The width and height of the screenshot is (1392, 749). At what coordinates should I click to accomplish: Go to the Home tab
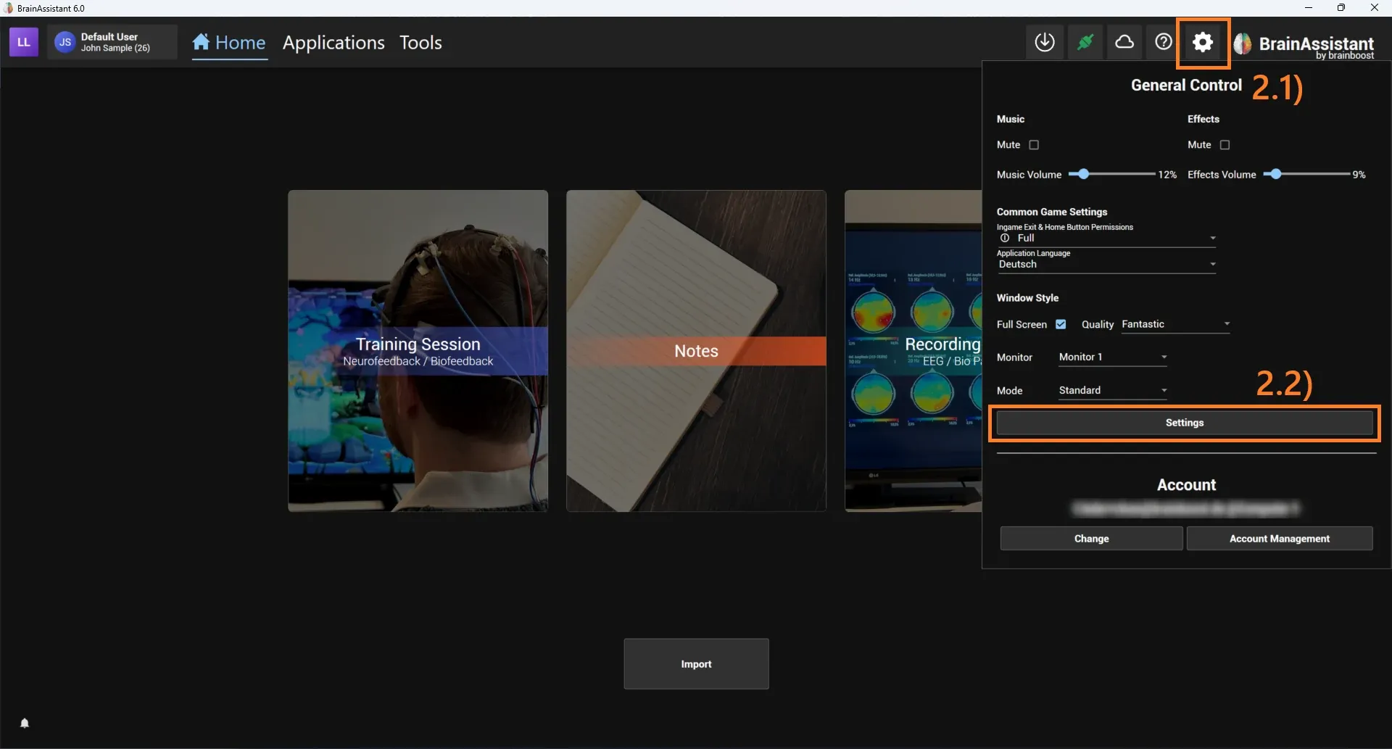pyautogui.click(x=229, y=43)
